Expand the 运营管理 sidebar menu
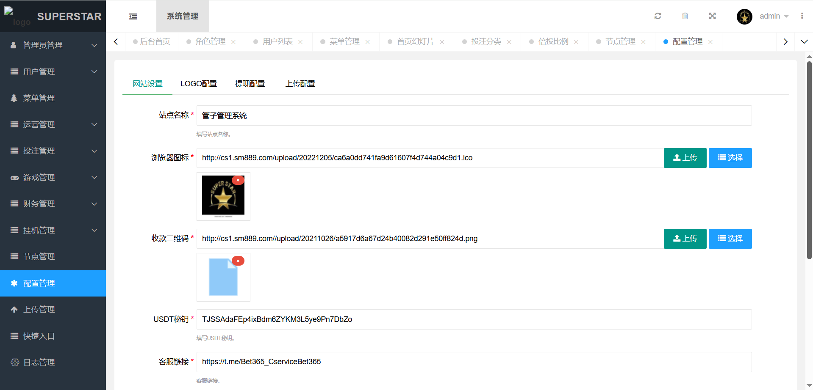This screenshot has height=390, width=813. tap(53, 125)
